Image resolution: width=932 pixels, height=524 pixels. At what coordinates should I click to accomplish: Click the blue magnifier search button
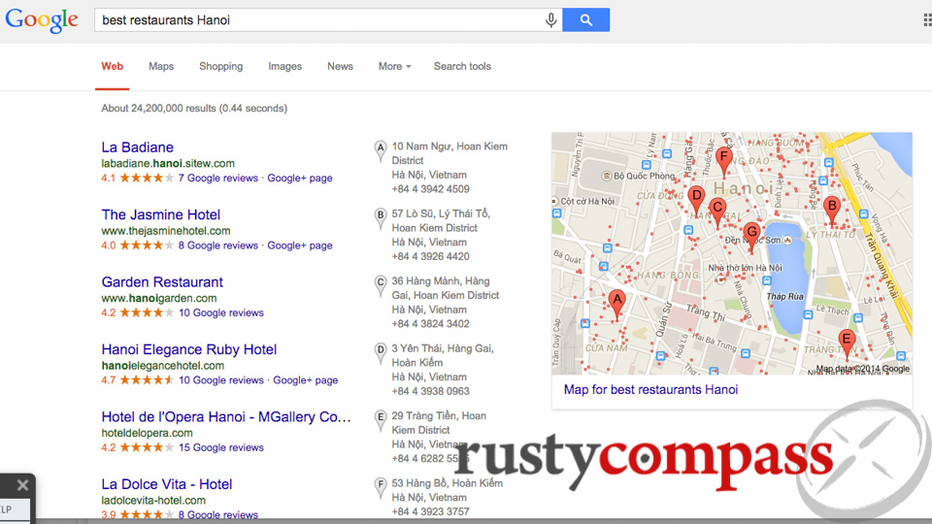(x=586, y=20)
